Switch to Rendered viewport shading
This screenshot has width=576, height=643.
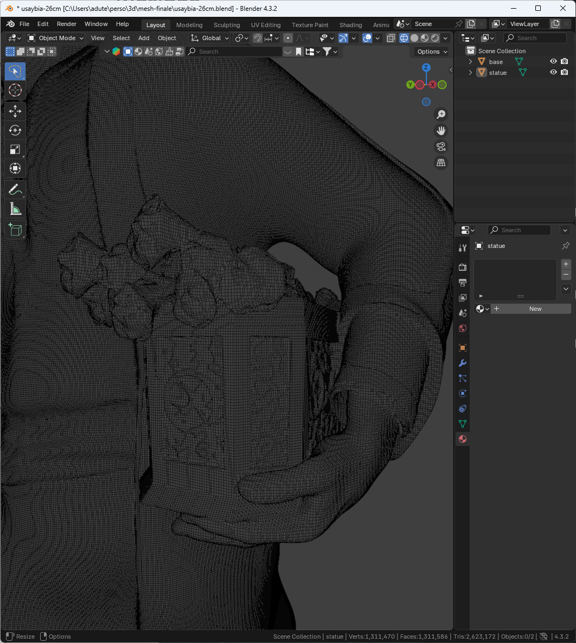435,38
